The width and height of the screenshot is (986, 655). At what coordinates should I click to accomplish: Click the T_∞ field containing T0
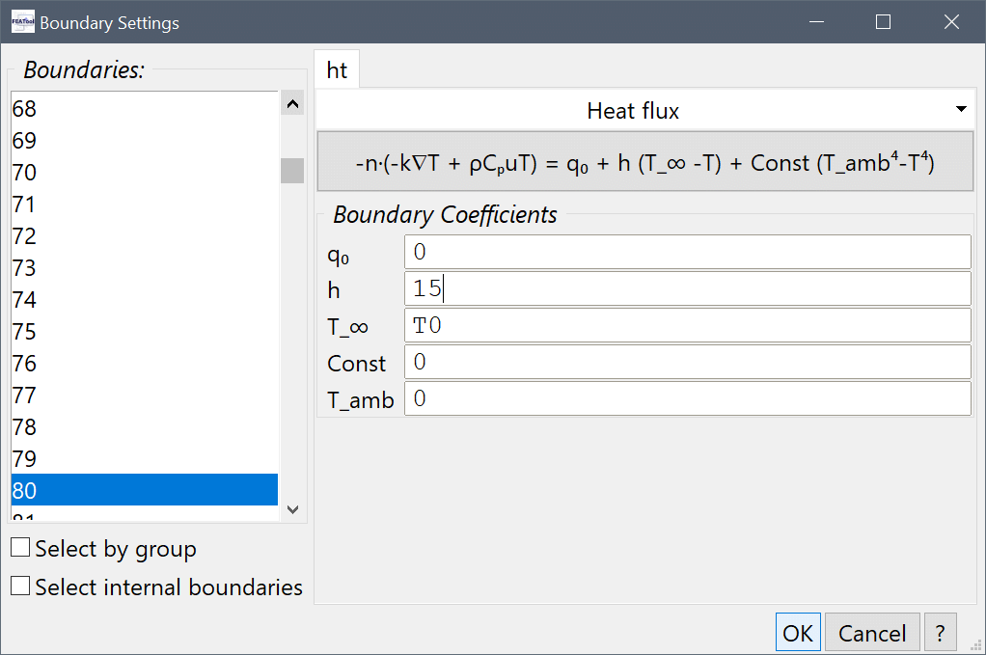click(x=687, y=325)
